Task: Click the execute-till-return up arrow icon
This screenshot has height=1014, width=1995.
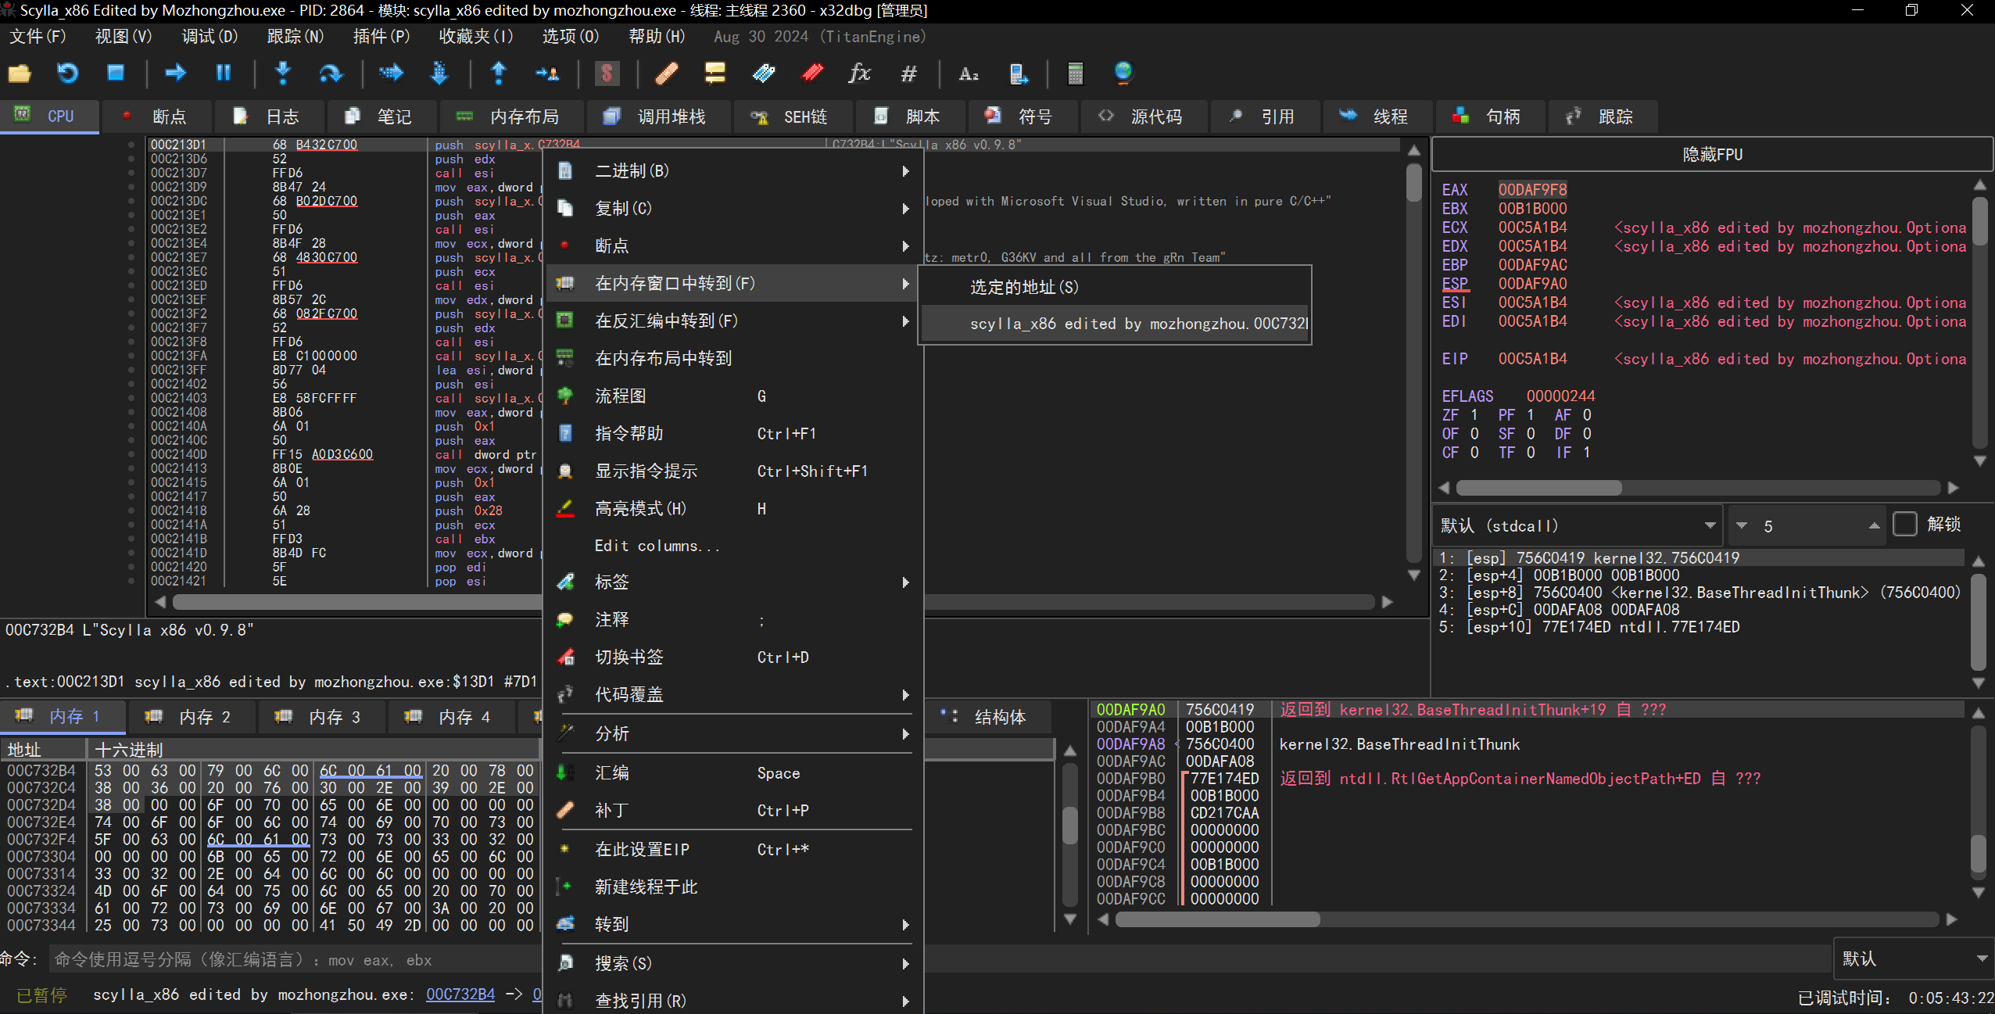Action: [x=499, y=73]
